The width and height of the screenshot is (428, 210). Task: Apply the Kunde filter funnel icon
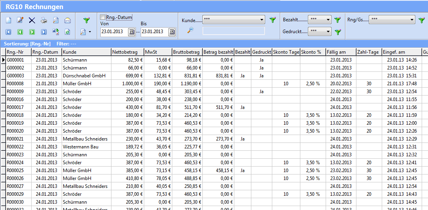pyautogui.click(x=273, y=20)
